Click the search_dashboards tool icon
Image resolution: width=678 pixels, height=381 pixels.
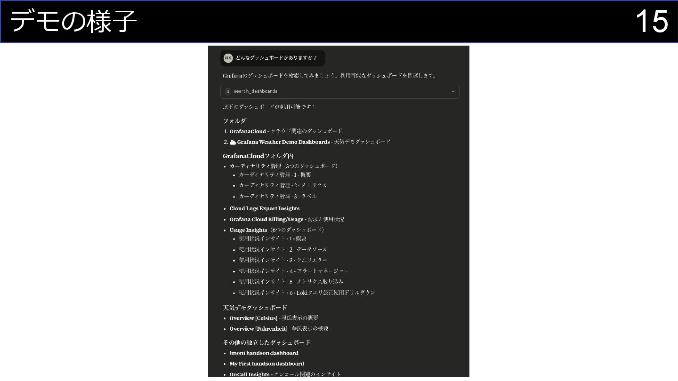(228, 91)
